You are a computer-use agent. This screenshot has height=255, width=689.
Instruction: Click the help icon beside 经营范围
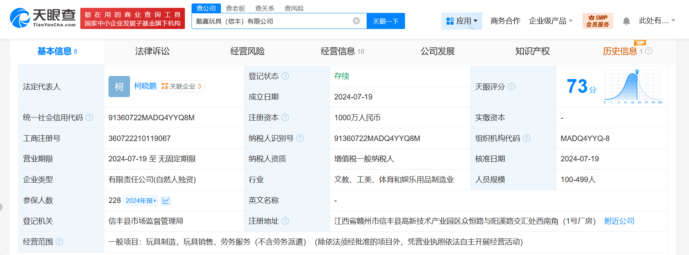coord(59,242)
